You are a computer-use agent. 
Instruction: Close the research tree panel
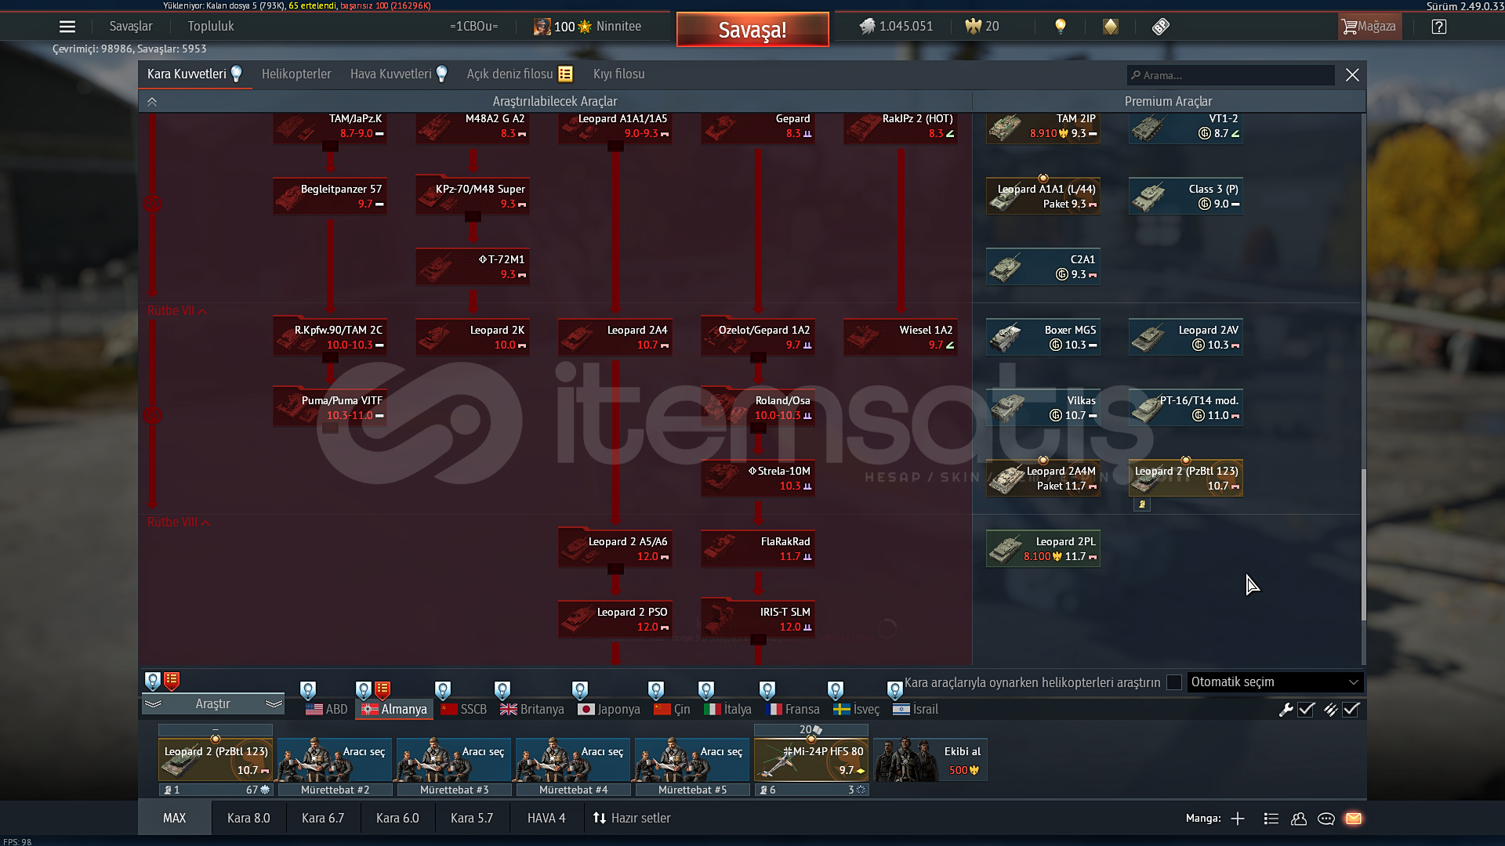point(1352,74)
